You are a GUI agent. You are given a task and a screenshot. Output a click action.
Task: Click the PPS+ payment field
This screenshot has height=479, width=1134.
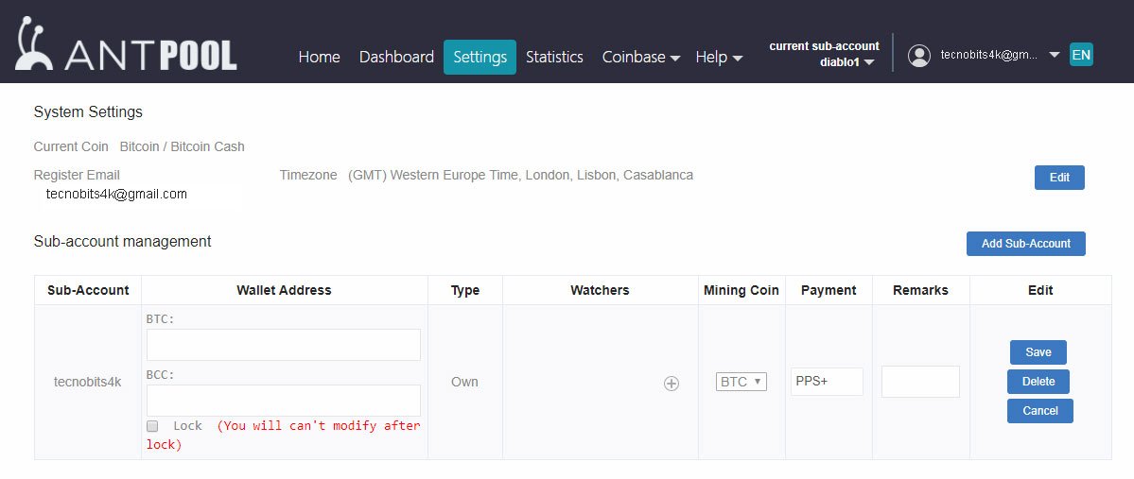coord(828,382)
